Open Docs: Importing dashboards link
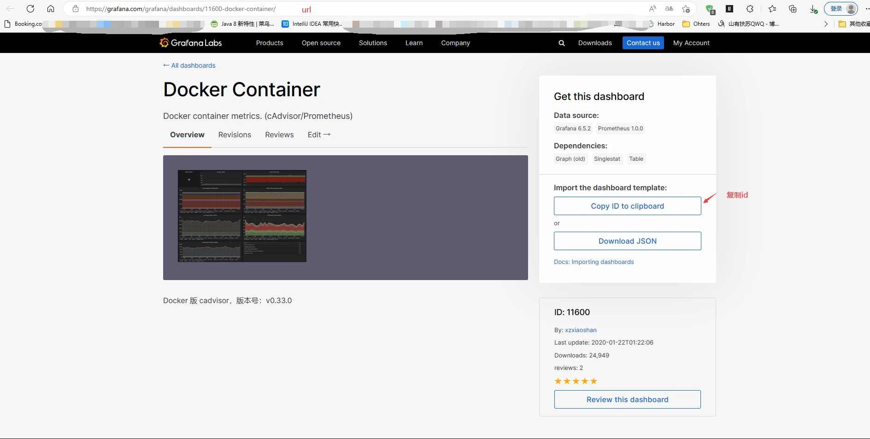Screen dimensions: 870x439 tap(594, 262)
